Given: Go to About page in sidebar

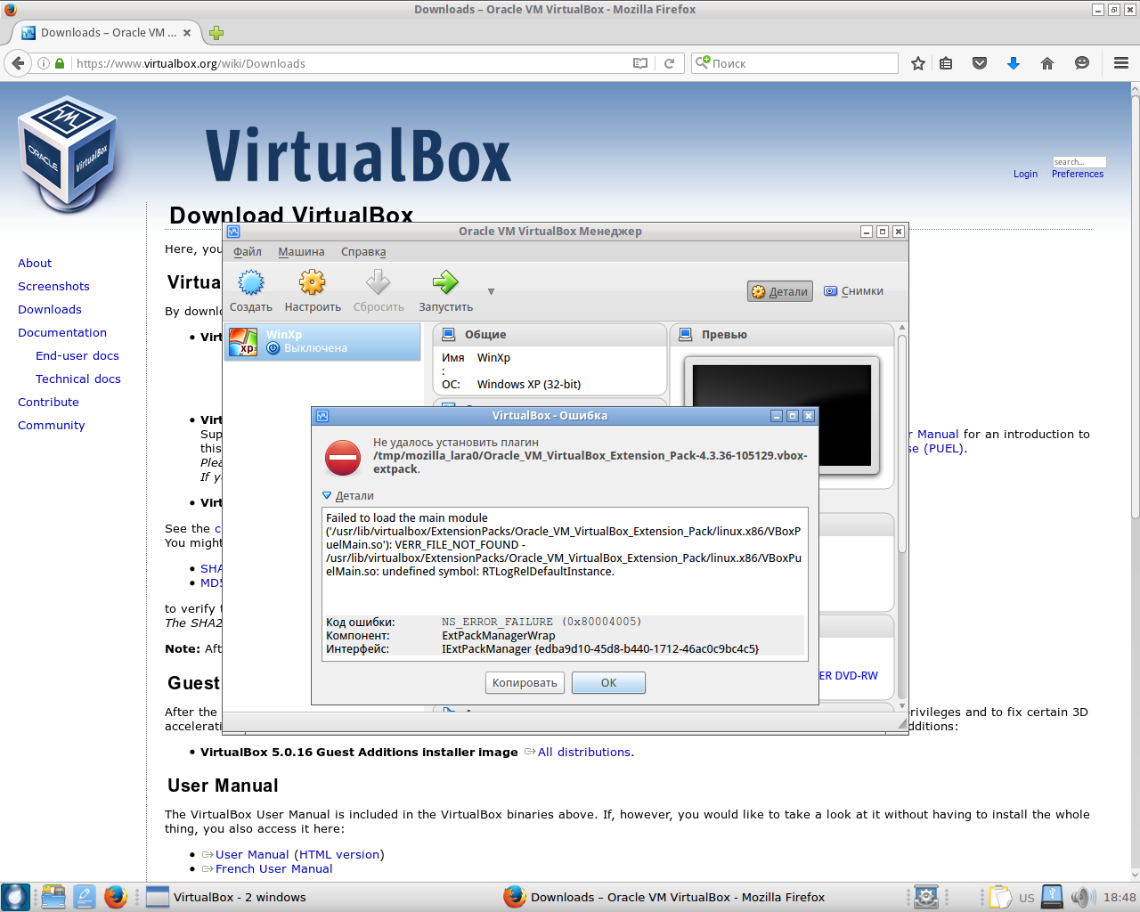Looking at the screenshot, I should pyautogui.click(x=35, y=264).
